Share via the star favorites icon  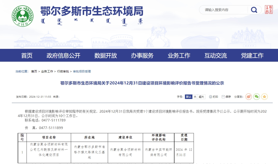pyautogui.click(x=264, y=97)
